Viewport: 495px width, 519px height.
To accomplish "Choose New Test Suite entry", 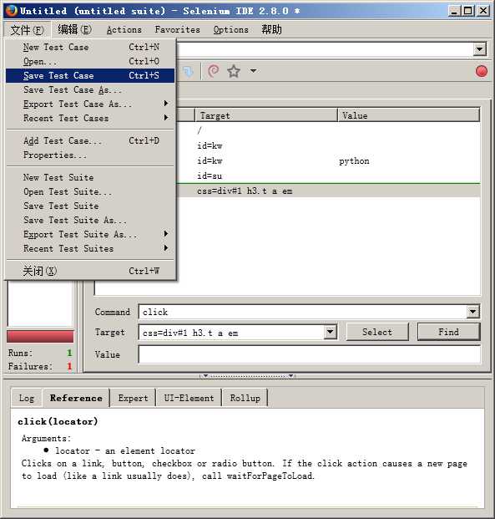I will coord(90,177).
